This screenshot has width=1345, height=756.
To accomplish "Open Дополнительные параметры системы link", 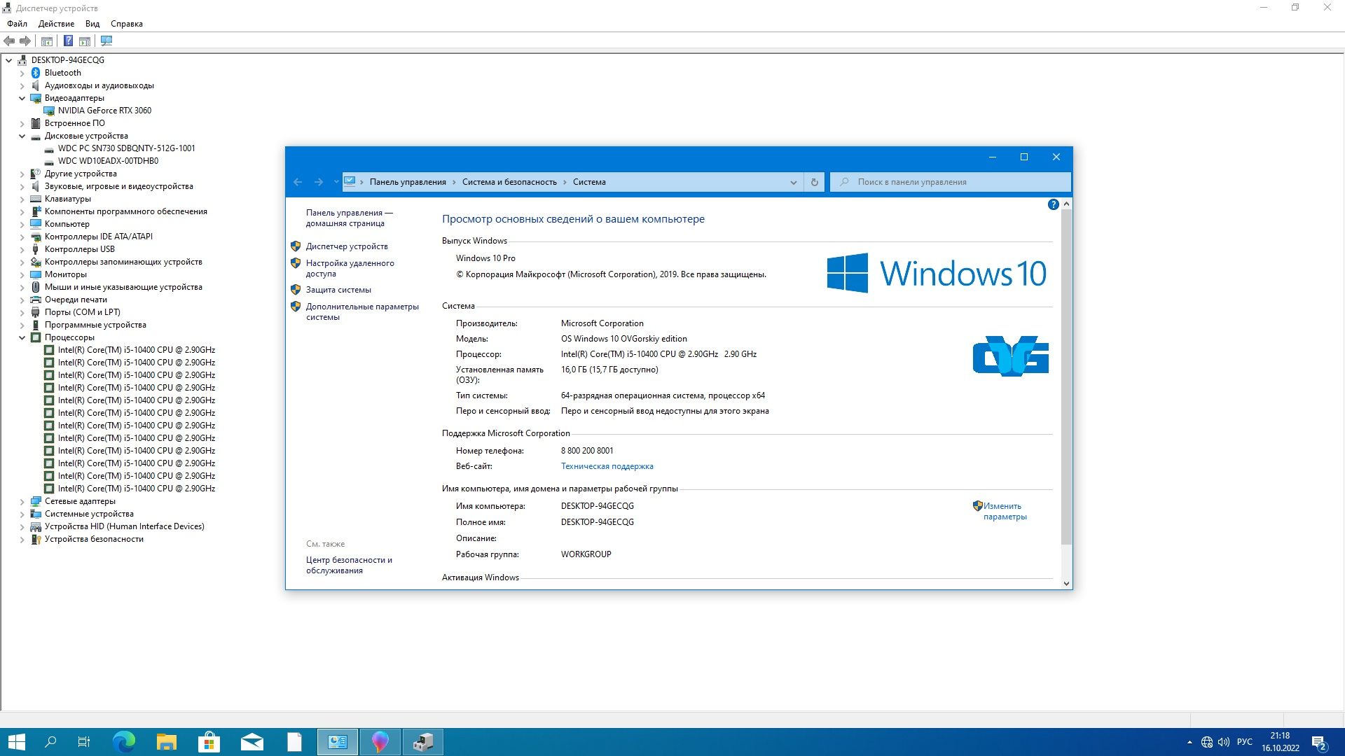I will coord(362,311).
